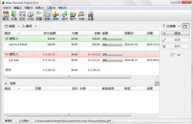193x124 pixels.
Task: Toggle the side panel layout button
Action: pos(186,26)
